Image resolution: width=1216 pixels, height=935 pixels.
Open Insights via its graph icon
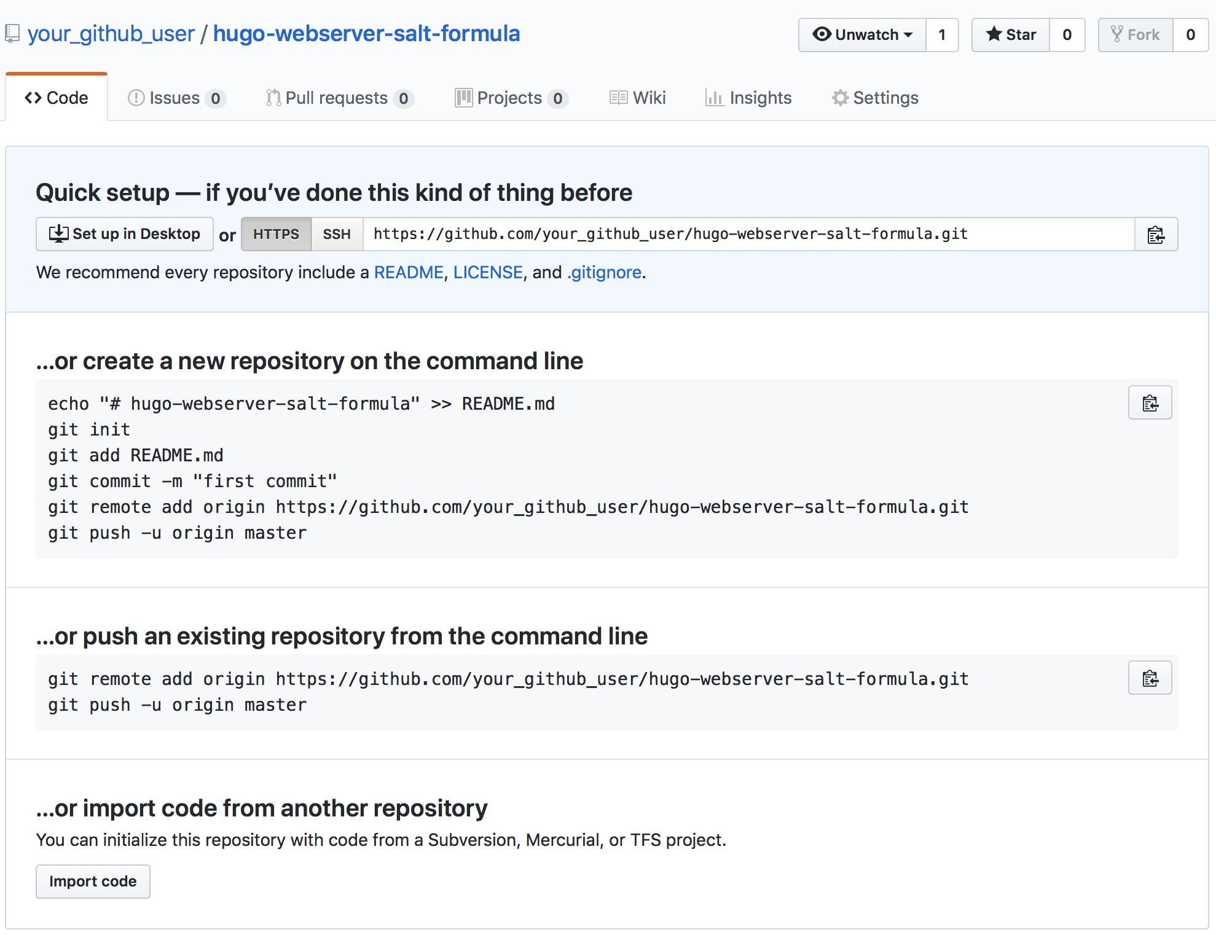tap(715, 98)
